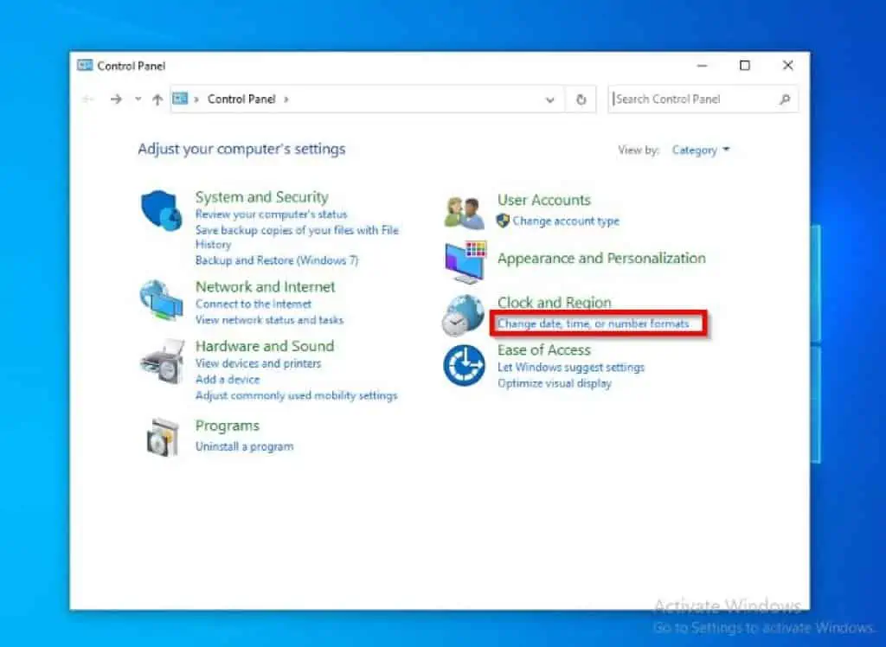This screenshot has height=647, width=886.
Task: Click the Control Panel icon in the address bar
Action: pos(180,99)
